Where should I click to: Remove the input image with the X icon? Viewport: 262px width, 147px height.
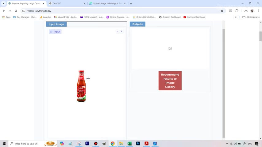click(121, 32)
